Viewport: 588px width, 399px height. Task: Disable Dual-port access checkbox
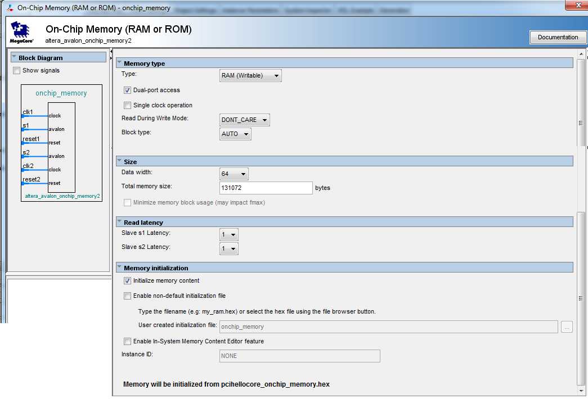pos(128,90)
